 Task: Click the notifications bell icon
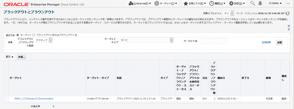pyautogui.click(x=260, y=3)
